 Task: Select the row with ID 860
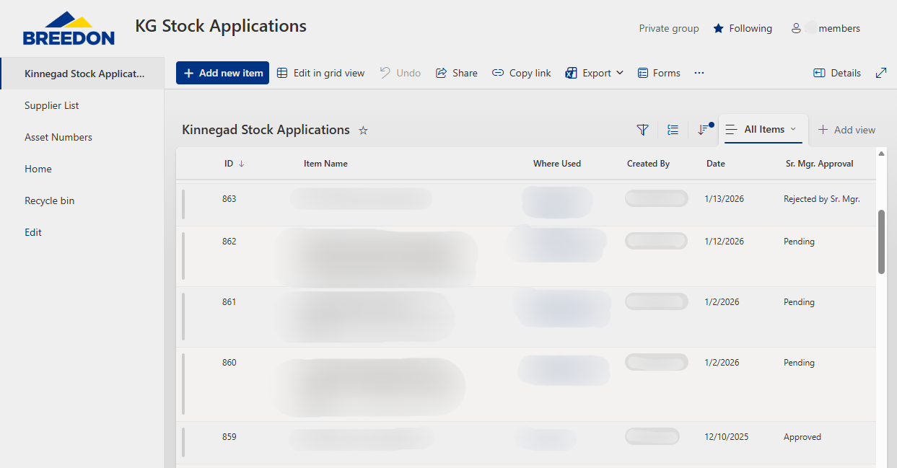[526, 384]
